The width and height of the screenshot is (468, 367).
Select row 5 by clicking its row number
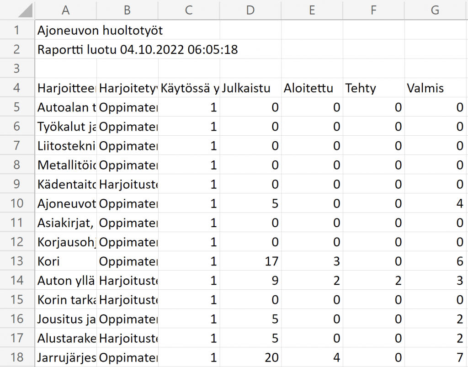[17, 107]
